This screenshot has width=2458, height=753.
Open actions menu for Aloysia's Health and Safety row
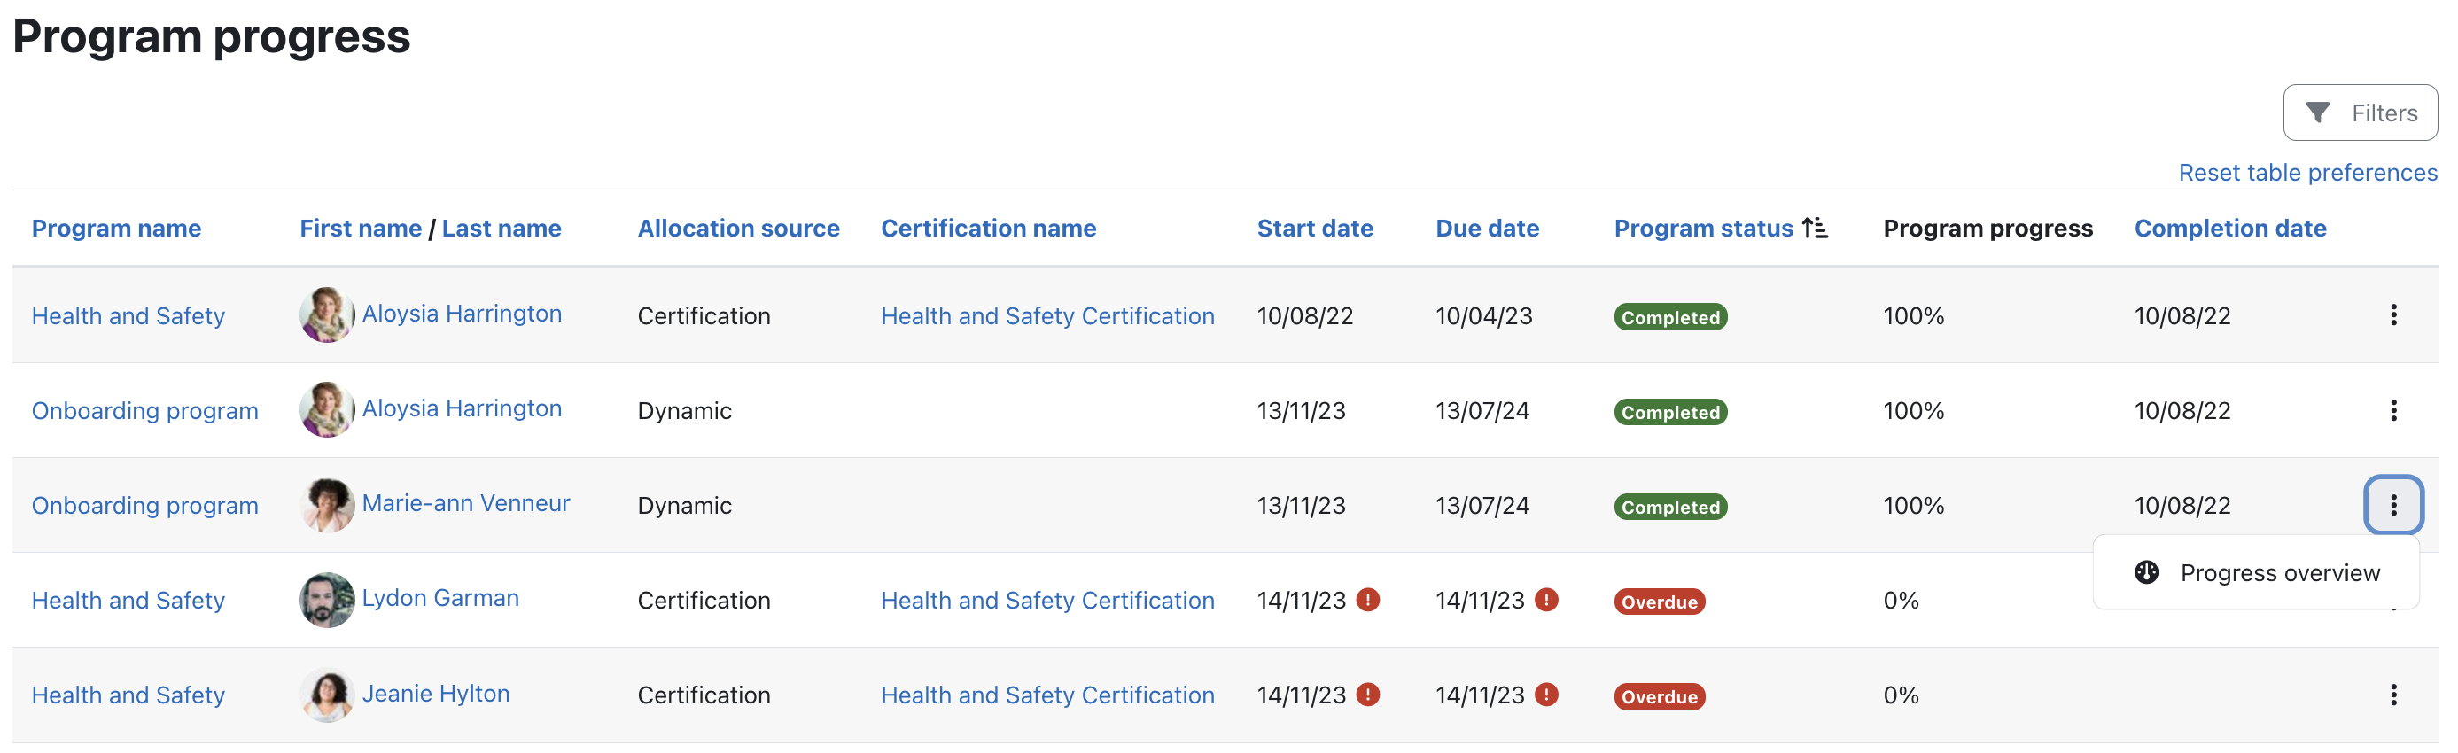(2392, 316)
